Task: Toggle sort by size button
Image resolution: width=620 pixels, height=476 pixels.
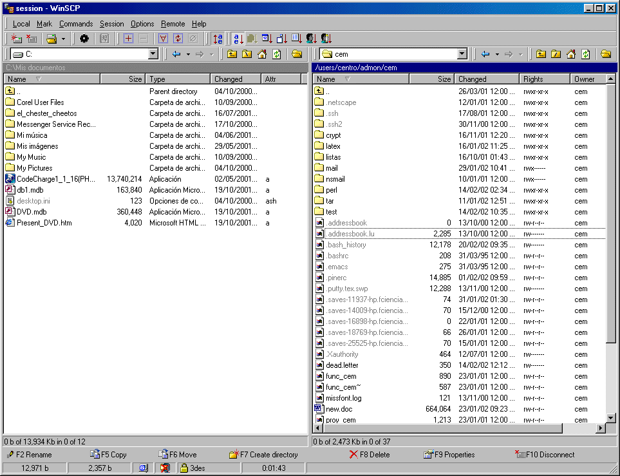Action: (x=282, y=39)
